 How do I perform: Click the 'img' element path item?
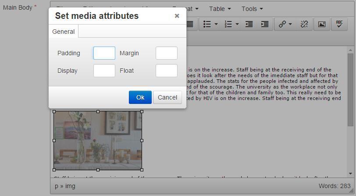tap(70, 186)
